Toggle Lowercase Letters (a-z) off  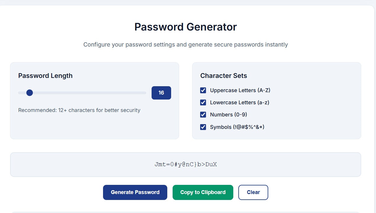203,103
